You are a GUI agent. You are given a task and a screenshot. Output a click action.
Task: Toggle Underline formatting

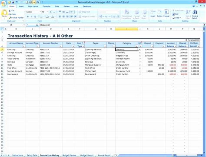click(x=35, y=17)
